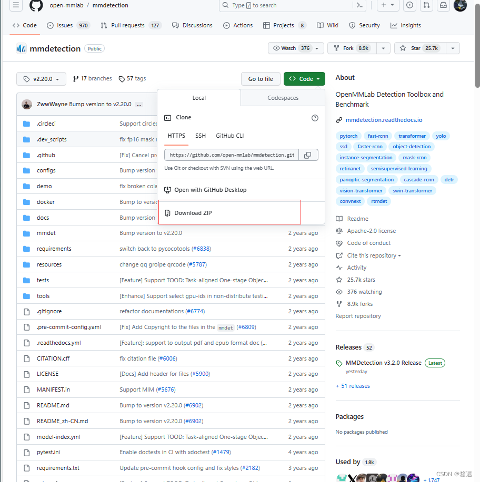Open the hamburger navigation menu
The height and width of the screenshot is (482, 480).
coord(16,5)
